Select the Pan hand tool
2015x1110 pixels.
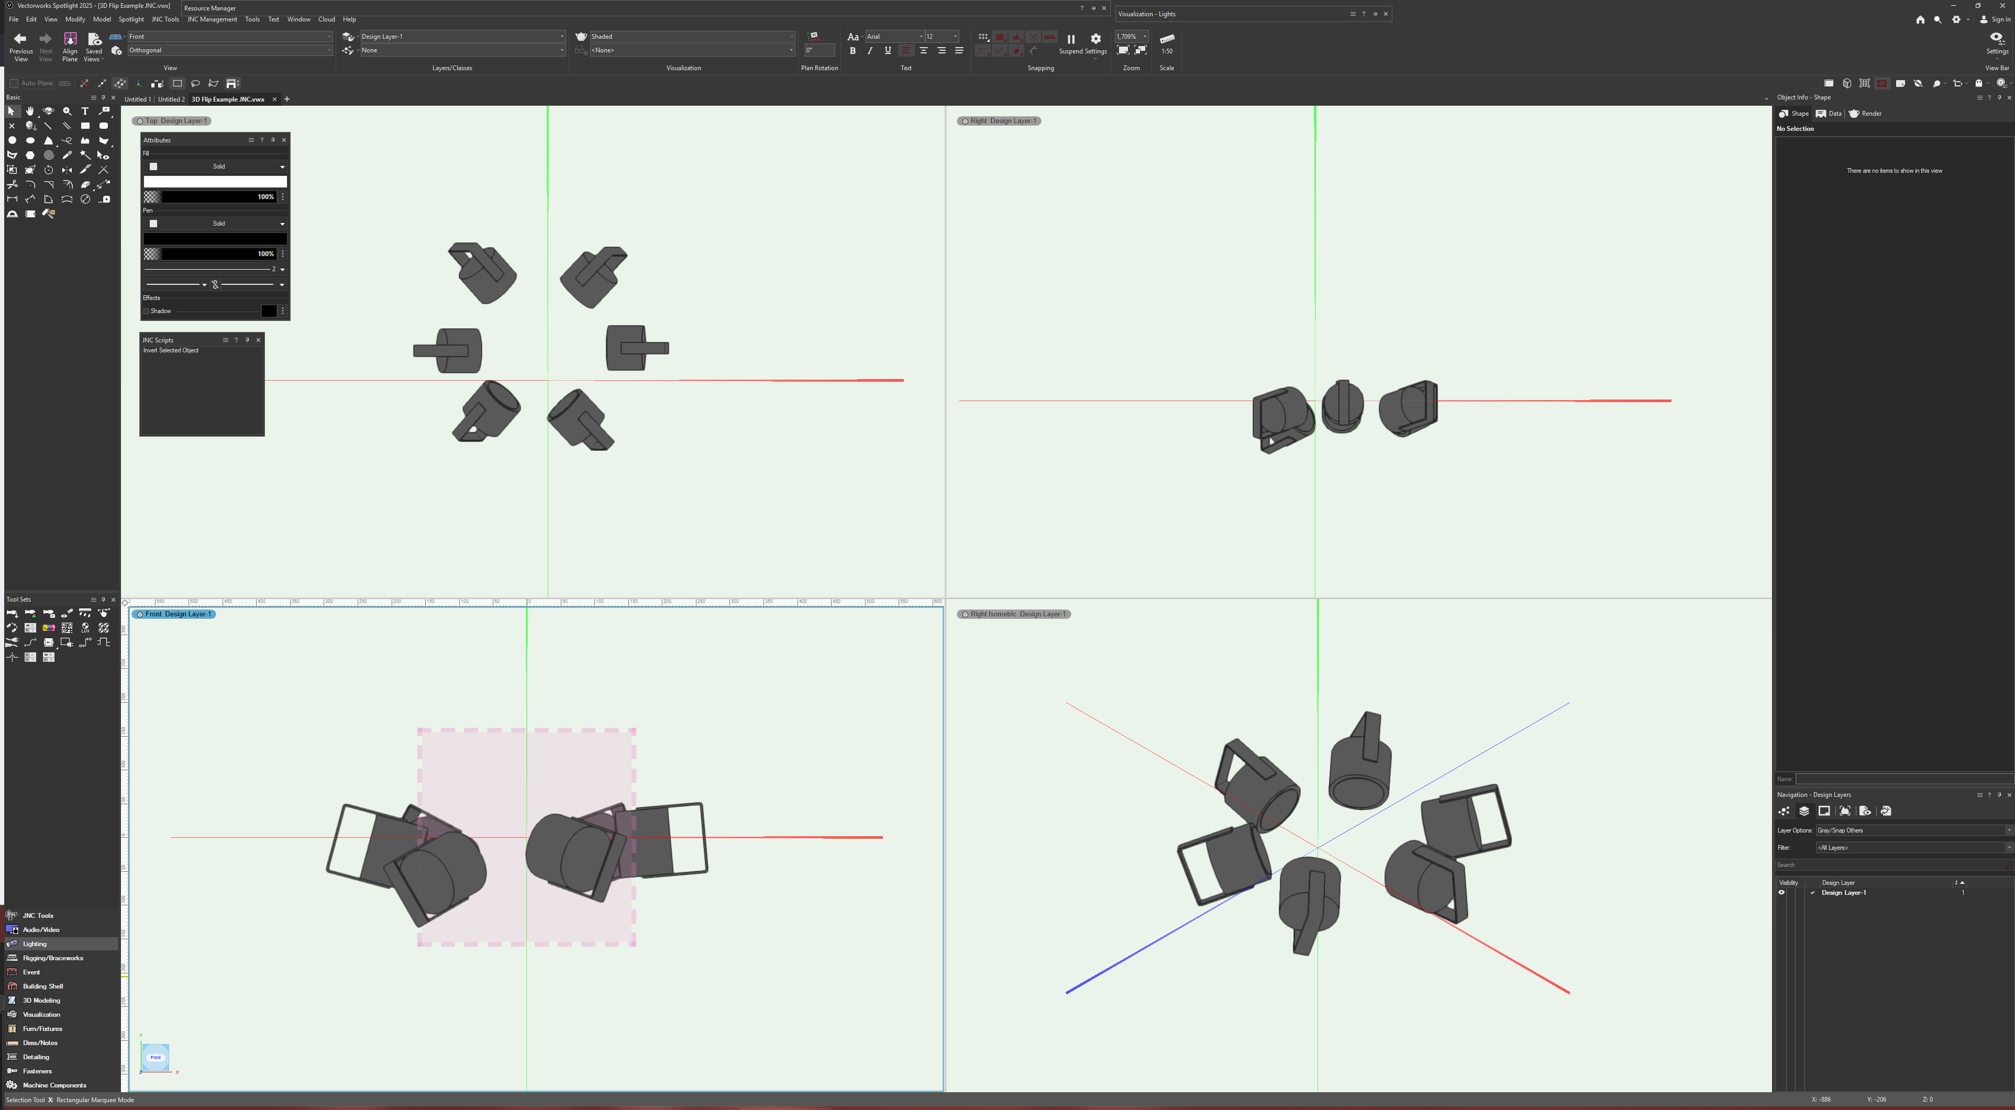[30, 111]
